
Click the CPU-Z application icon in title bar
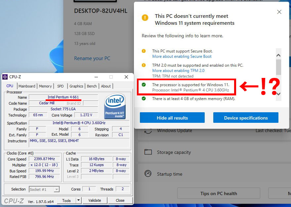click(x=5, y=77)
